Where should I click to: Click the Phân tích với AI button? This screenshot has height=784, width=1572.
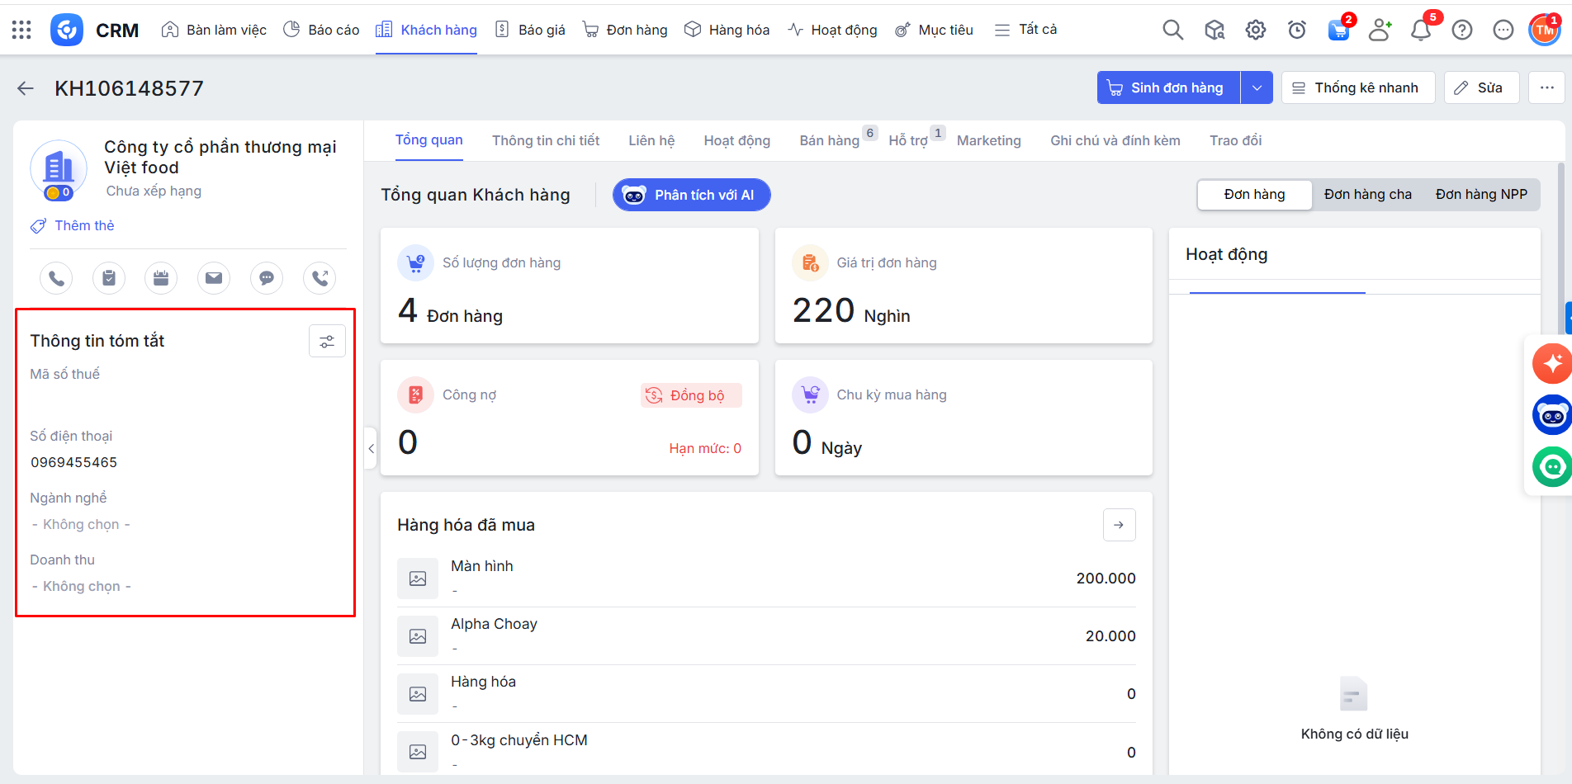[x=691, y=195]
